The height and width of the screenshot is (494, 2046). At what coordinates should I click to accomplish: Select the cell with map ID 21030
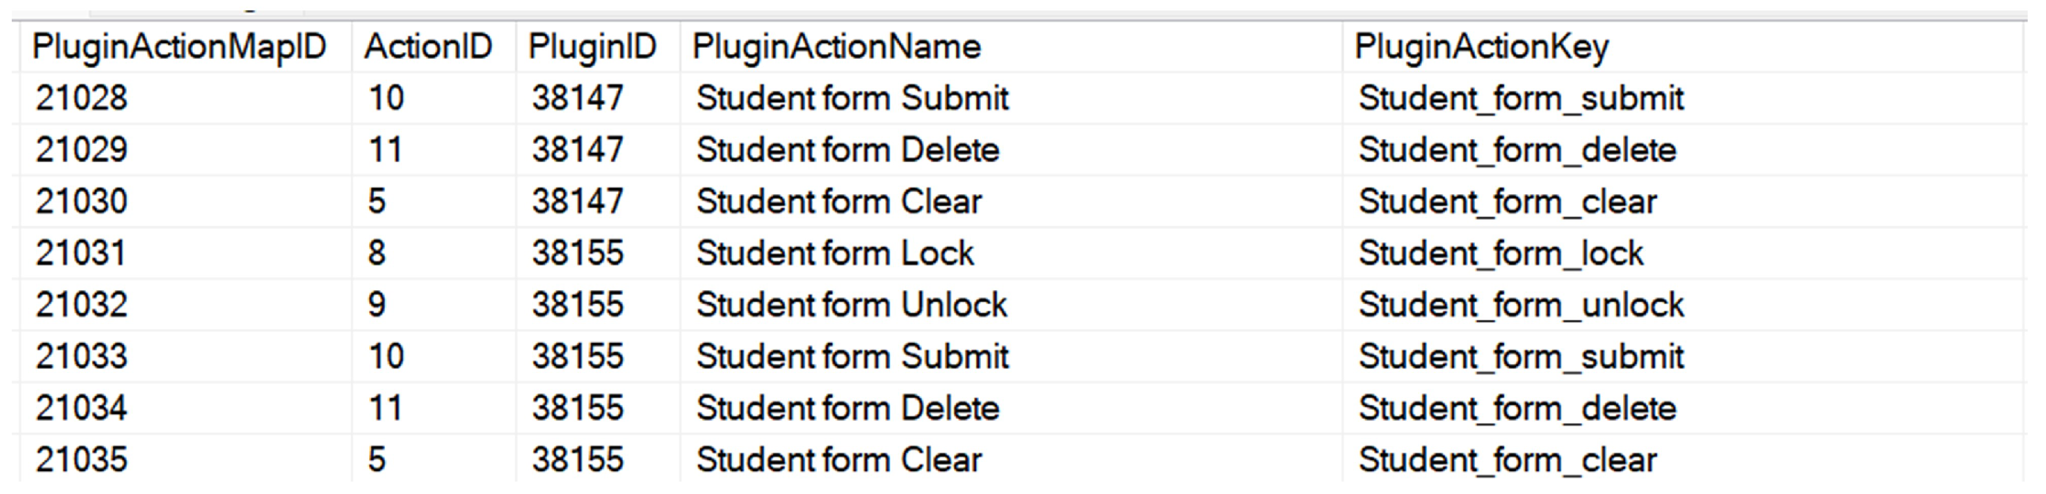[x=82, y=202]
